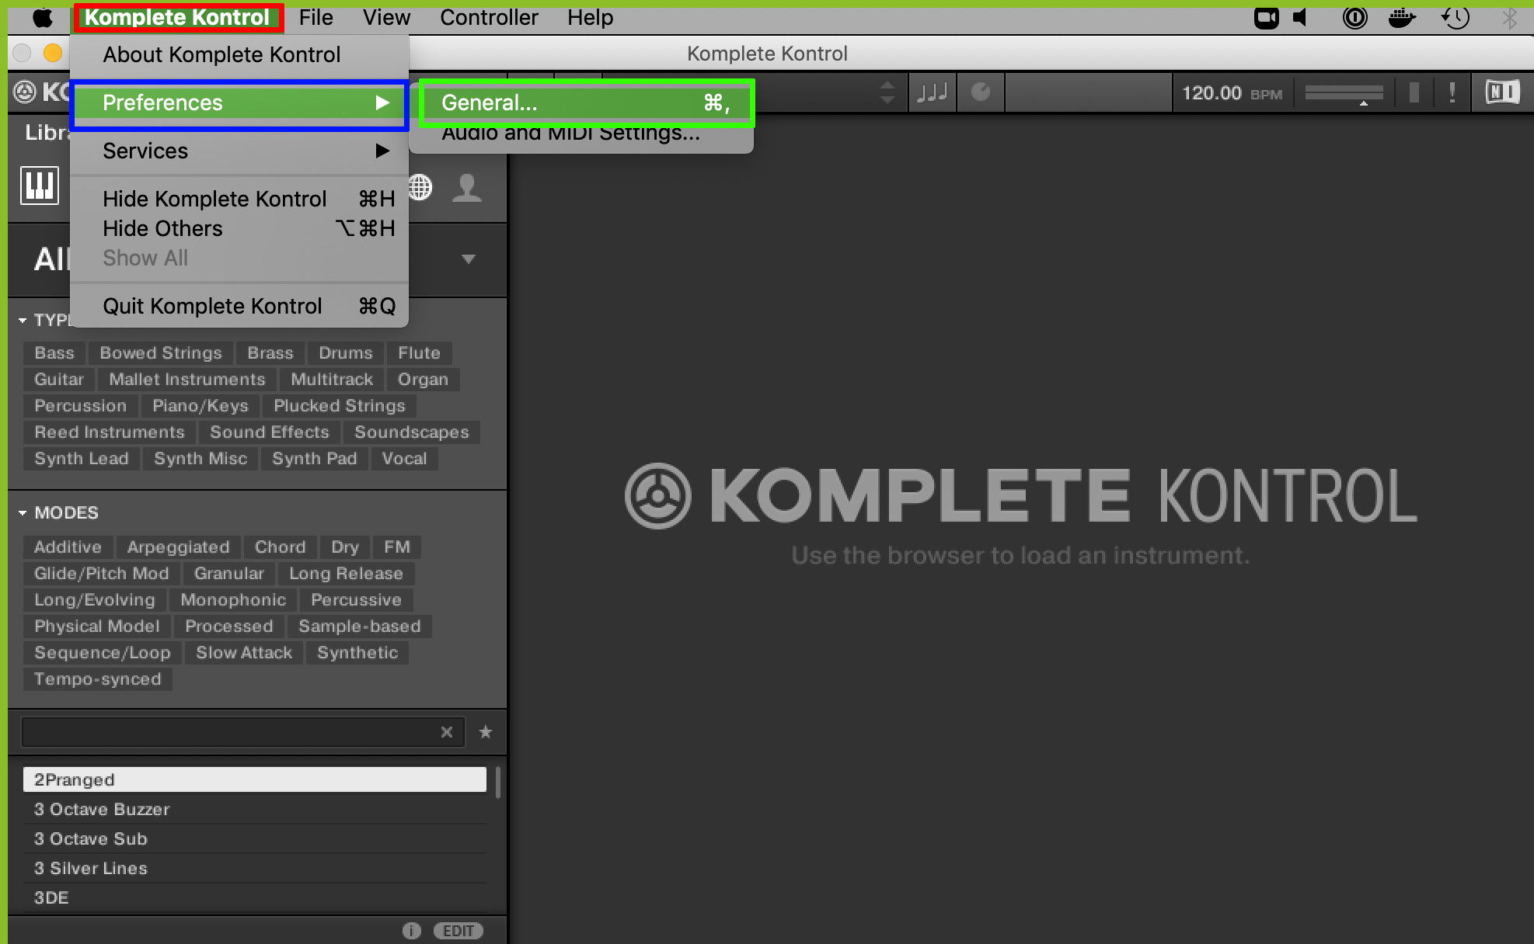Toggle the Arpeggiated mode tag
Viewport: 1534px width, 944px height.
point(179,547)
